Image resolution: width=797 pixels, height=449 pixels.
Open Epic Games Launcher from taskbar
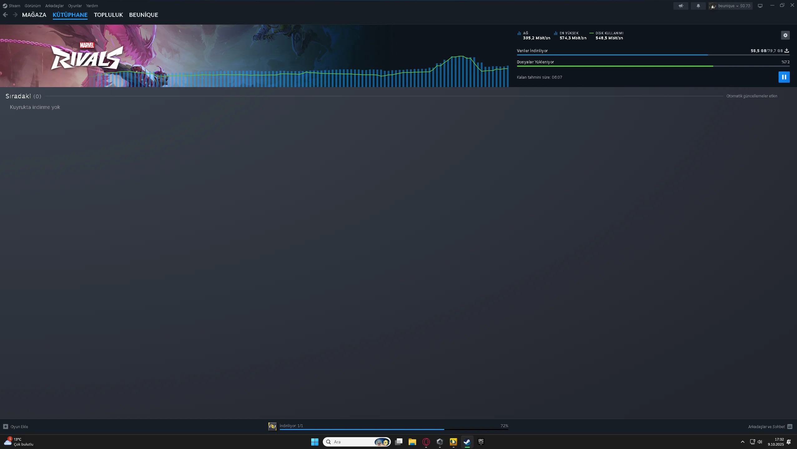[x=481, y=442]
